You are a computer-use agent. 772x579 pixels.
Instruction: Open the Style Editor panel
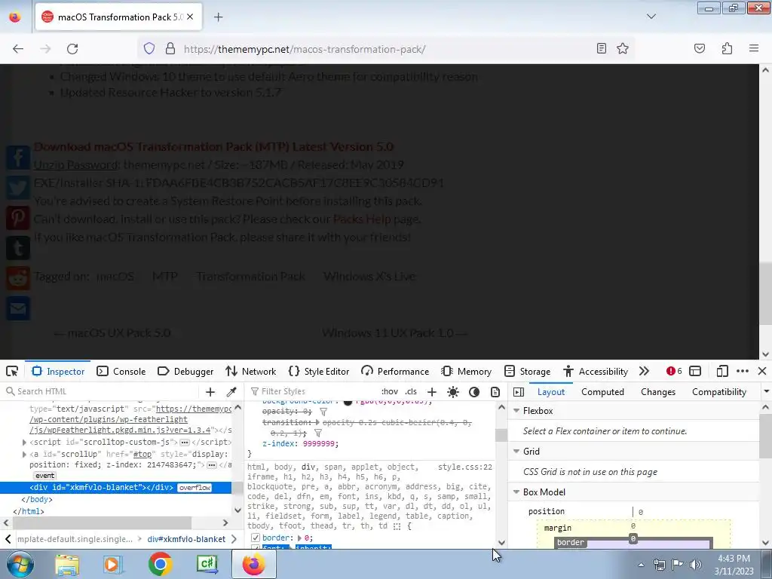point(319,371)
